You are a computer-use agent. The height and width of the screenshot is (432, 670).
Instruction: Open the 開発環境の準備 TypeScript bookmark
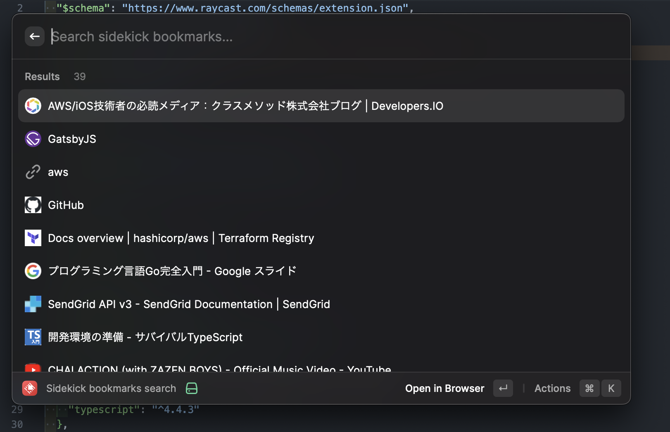pyautogui.click(x=145, y=337)
